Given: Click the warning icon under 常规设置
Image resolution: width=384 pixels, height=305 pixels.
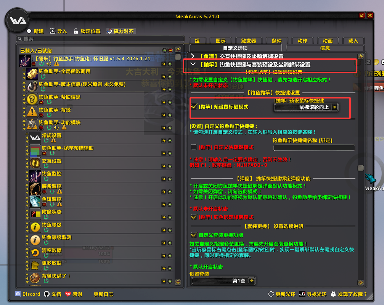Looking at the screenshot, I should 54,140.
